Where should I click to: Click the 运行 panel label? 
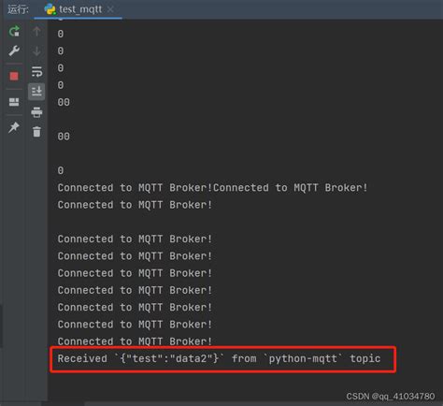tap(18, 9)
